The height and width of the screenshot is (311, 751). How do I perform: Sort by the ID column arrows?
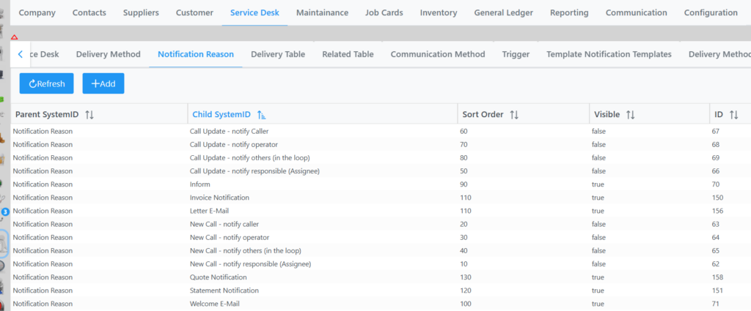pos(733,115)
